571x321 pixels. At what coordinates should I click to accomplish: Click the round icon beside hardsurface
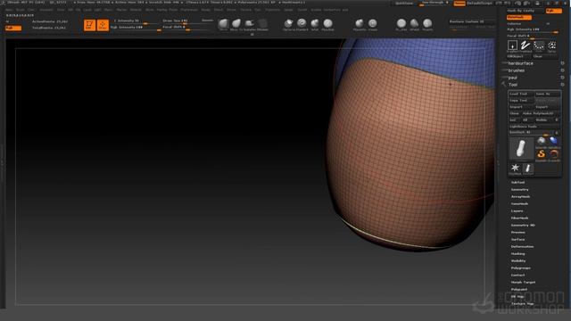pos(563,63)
